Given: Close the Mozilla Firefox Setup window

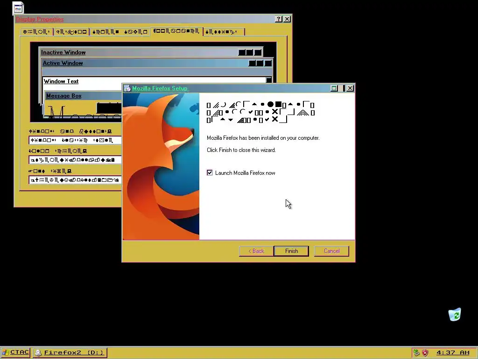Looking at the screenshot, I should click(350, 88).
